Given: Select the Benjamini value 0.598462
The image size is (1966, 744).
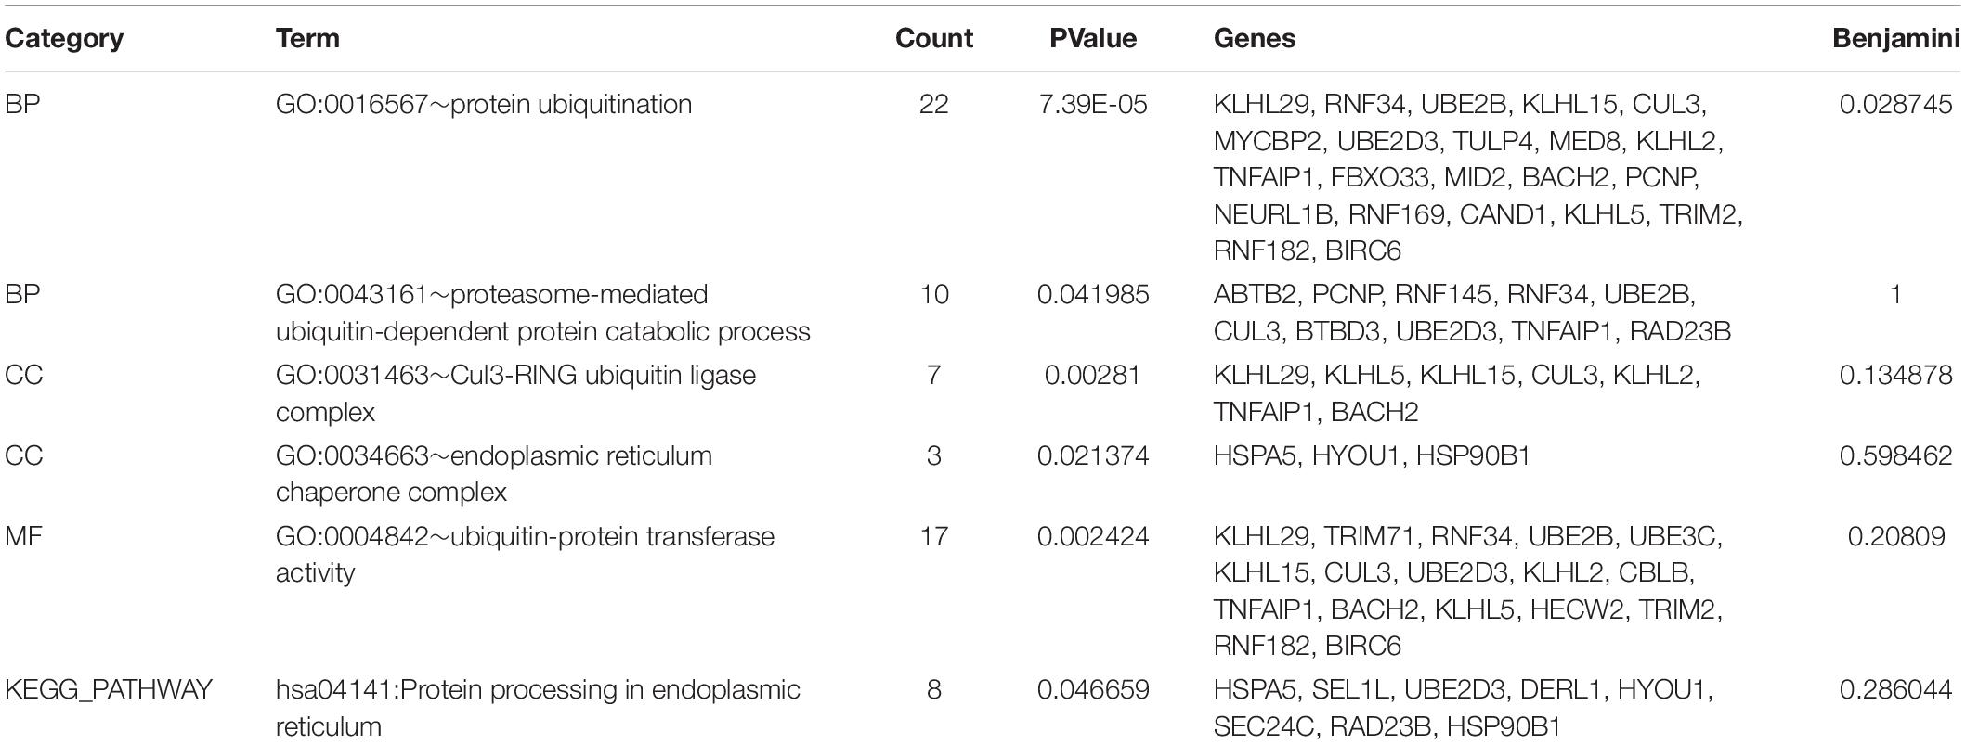Looking at the screenshot, I should click(1895, 455).
